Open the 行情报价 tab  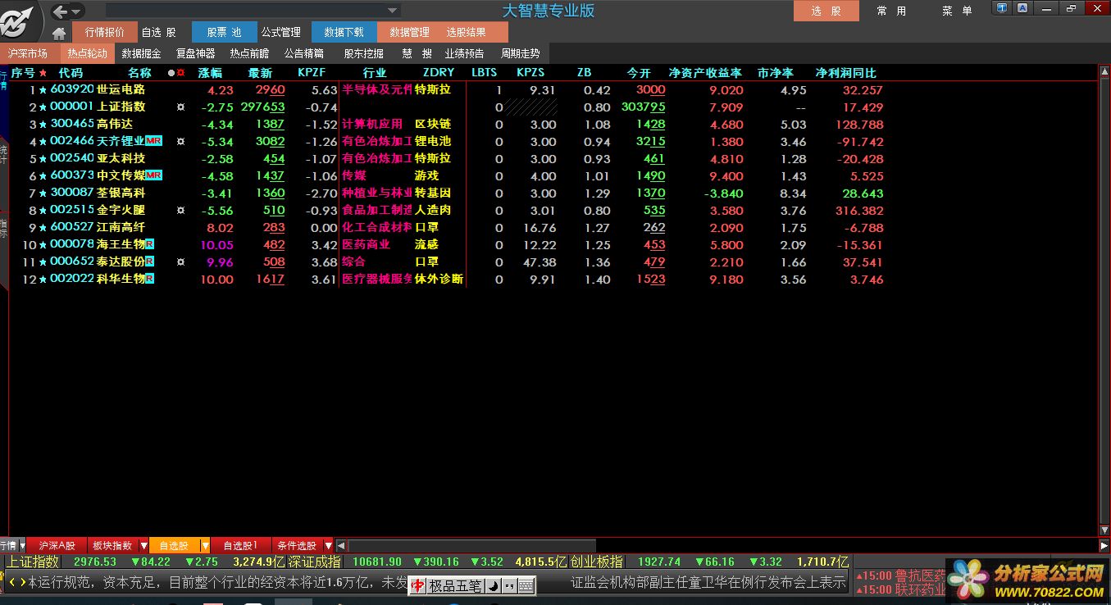pyautogui.click(x=104, y=33)
